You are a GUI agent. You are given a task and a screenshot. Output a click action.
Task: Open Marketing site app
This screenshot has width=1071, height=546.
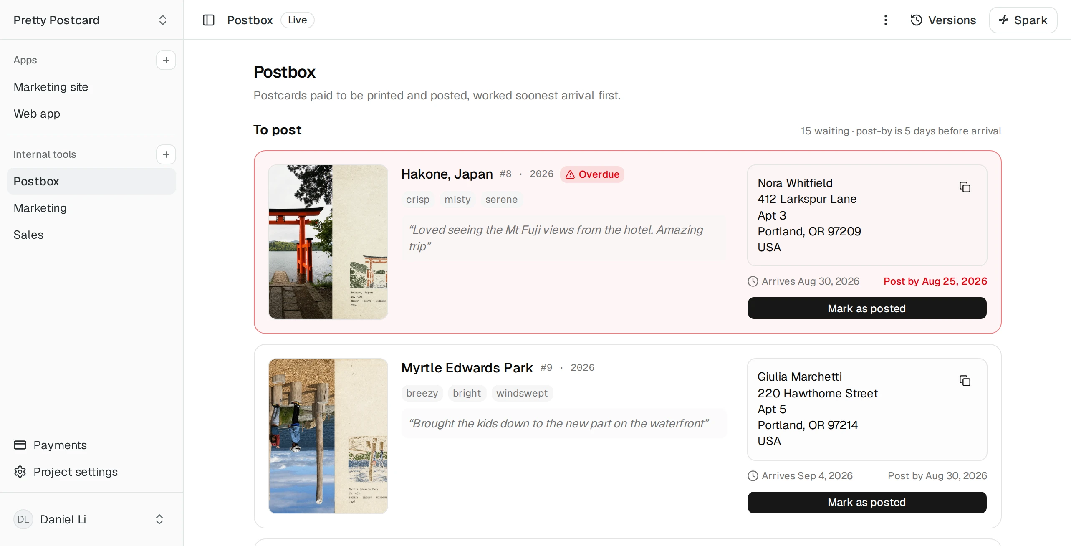tap(91, 87)
